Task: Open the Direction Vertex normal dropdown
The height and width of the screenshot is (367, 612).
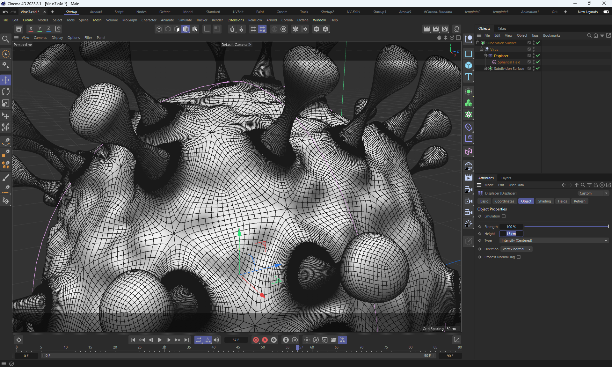Action: 516,249
